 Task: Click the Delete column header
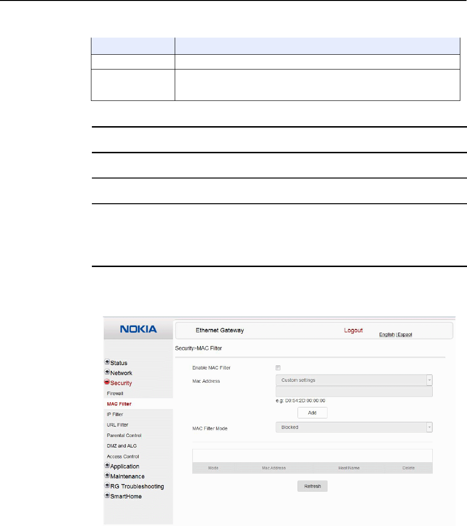click(x=408, y=468)
